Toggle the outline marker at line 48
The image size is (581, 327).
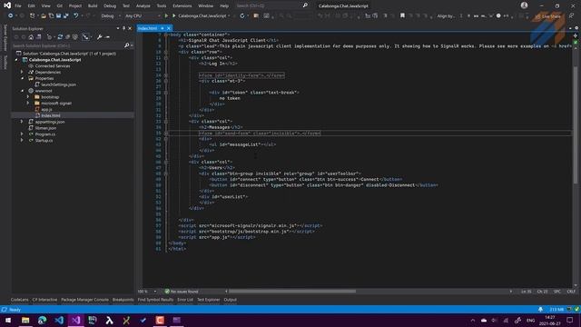click(x=166, y=173)
